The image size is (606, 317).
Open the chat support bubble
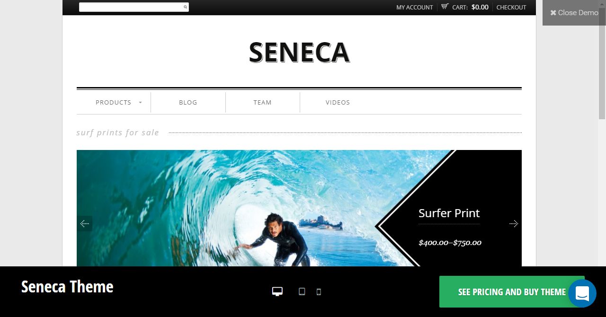[x=582, y=293]
